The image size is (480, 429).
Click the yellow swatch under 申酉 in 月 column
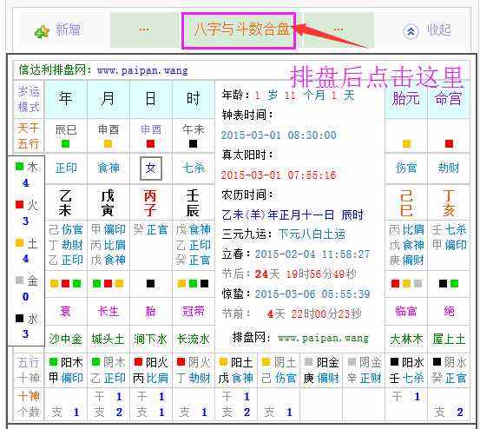[x=108, y=144]
